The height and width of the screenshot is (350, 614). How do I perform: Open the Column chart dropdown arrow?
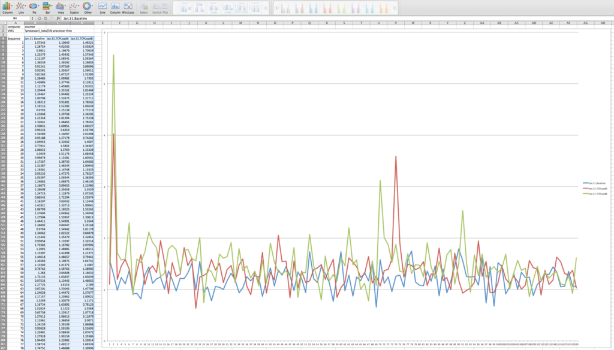[x=11, y=6]
